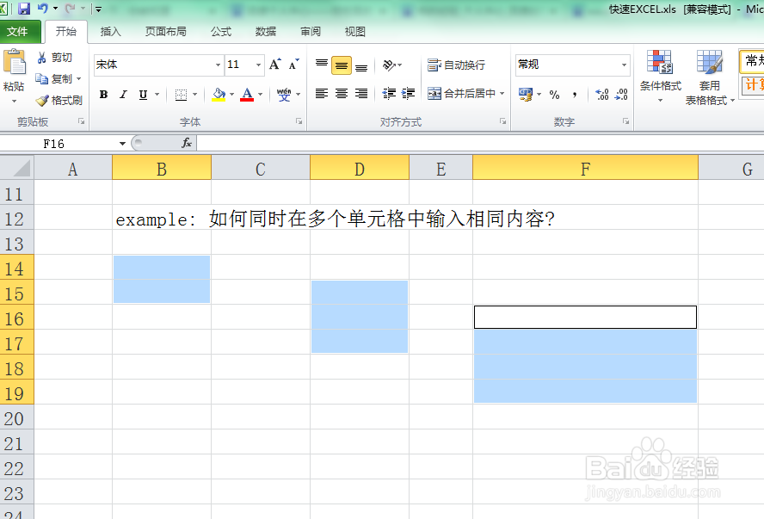Click the 复制 (Copy) button
The height and width of the screenshot is (519, 764).
coord(53,79)
